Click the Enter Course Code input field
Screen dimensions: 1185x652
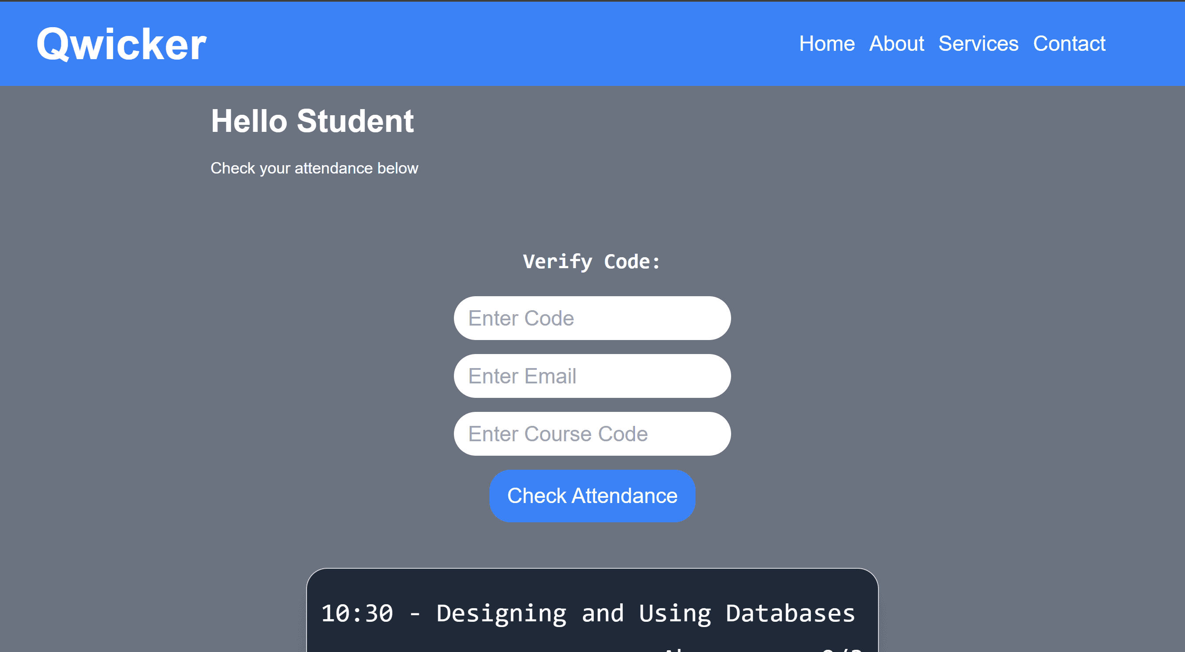(x=592, y=434)
